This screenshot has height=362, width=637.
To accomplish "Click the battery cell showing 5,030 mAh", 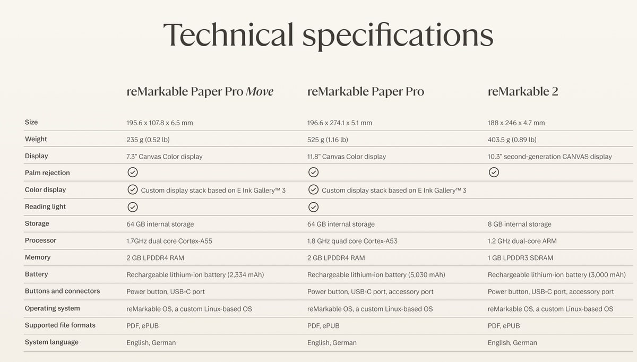I will pos(376,275).
